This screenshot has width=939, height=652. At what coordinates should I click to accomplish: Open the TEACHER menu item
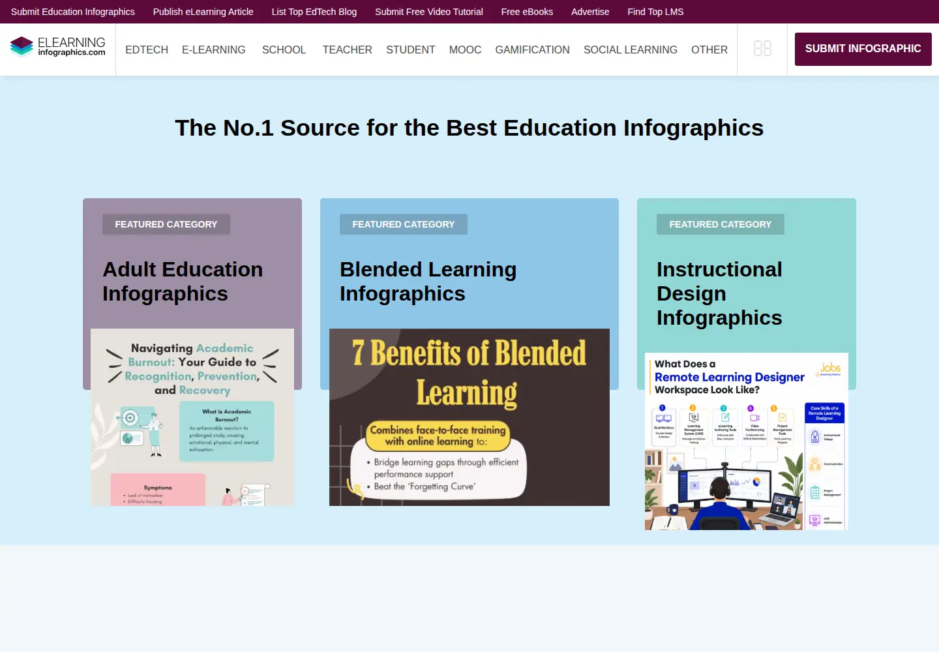(347, 50)
